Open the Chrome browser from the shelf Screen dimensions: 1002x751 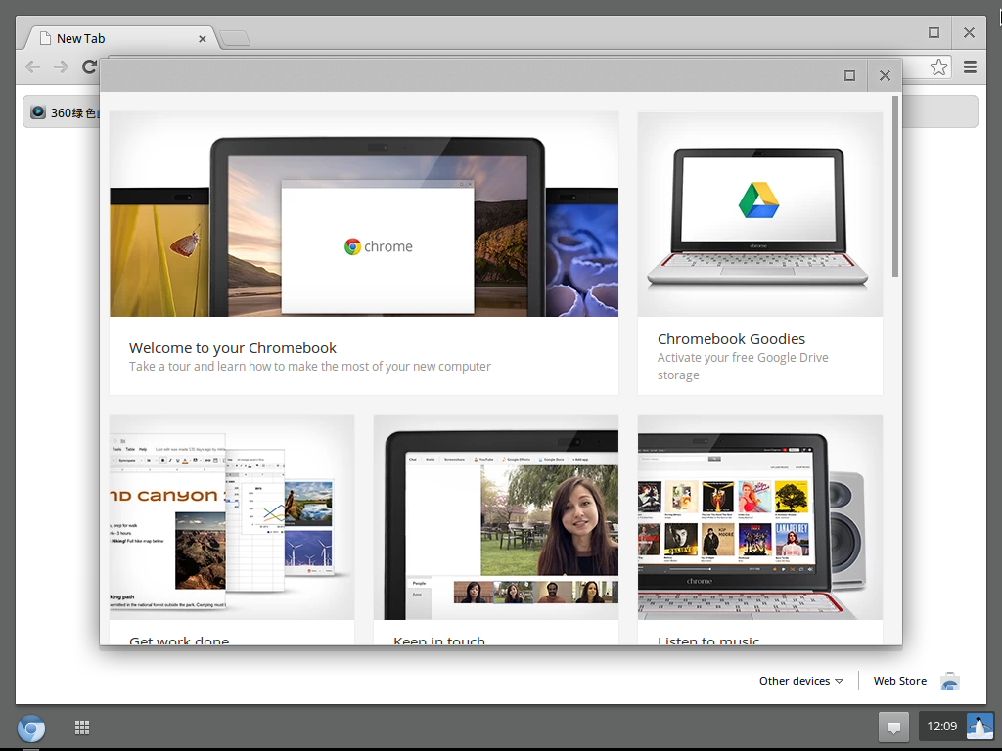31,728
